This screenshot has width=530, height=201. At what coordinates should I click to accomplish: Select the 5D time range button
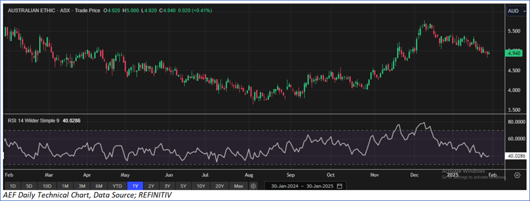tap(29, 186)
